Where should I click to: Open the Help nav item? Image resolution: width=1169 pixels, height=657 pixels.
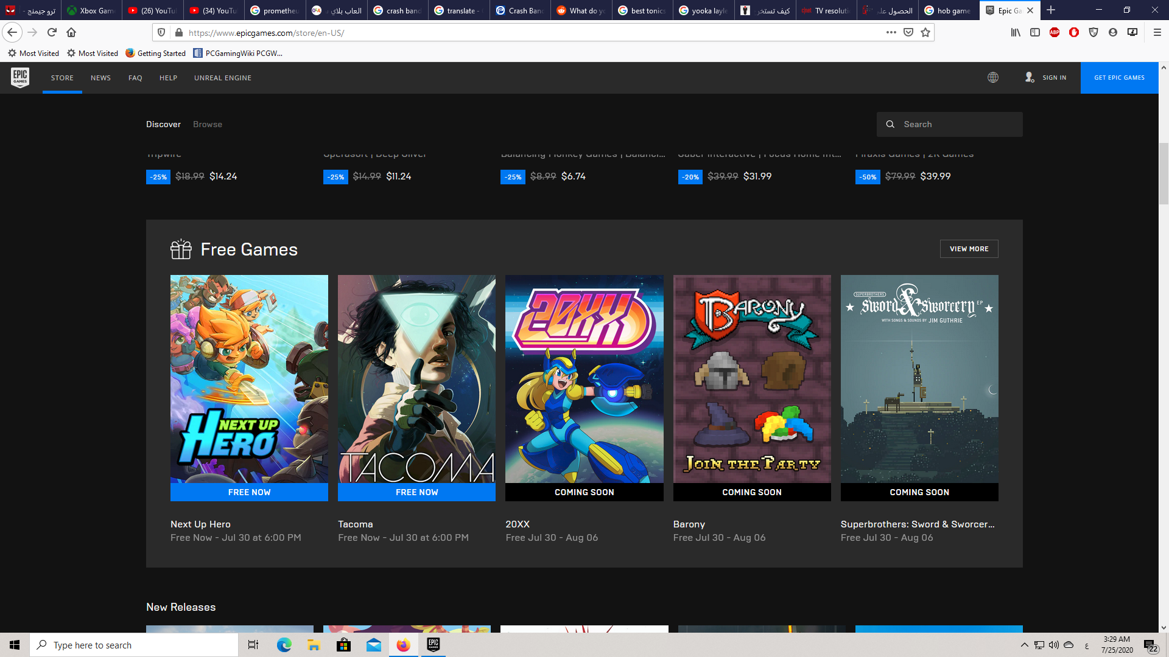[x=168, y=78]
